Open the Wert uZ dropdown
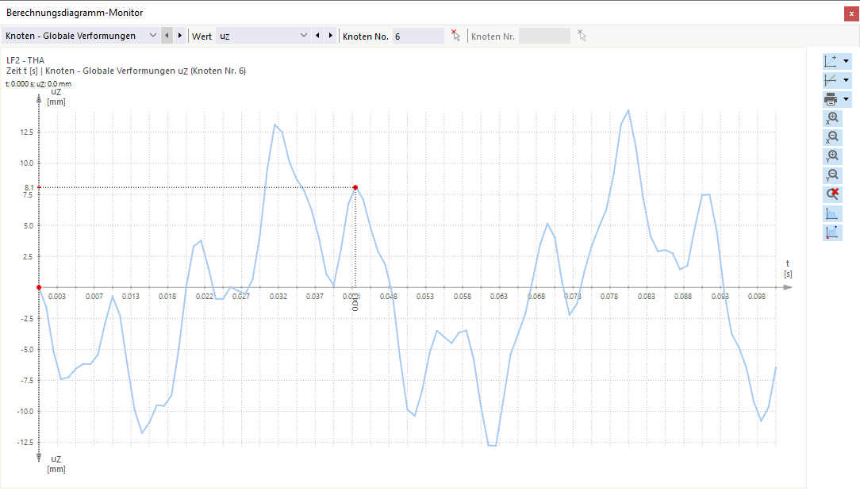 pyautogui.click(x=263, y=36)
